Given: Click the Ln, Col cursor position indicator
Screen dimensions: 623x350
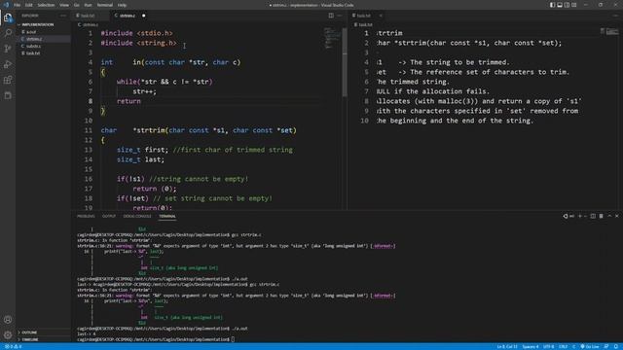Looking at the screenshot, I should (x=507, y=346).
